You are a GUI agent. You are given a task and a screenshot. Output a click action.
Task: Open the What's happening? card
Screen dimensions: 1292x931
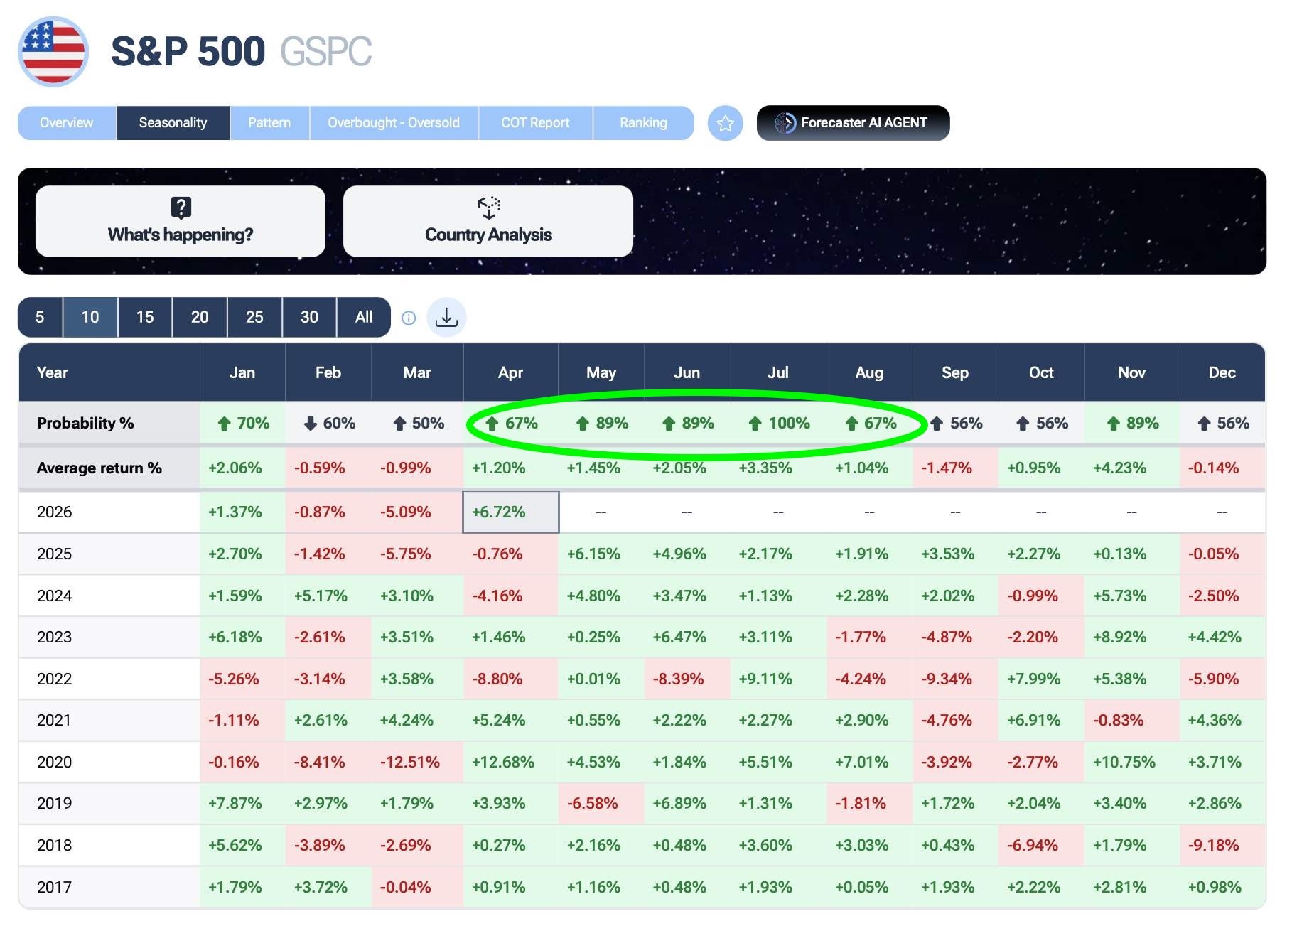point(181,221)
